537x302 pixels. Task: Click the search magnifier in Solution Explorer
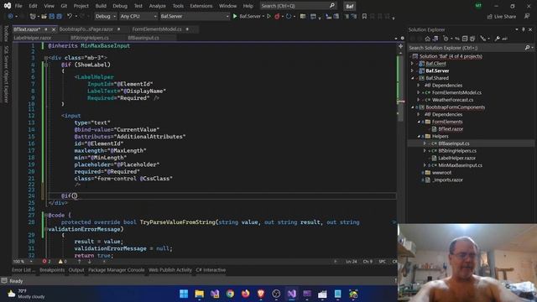point(528,48)
